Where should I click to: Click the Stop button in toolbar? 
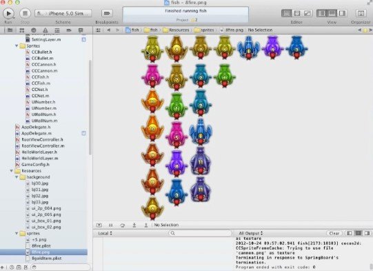(x=25, y=13)
